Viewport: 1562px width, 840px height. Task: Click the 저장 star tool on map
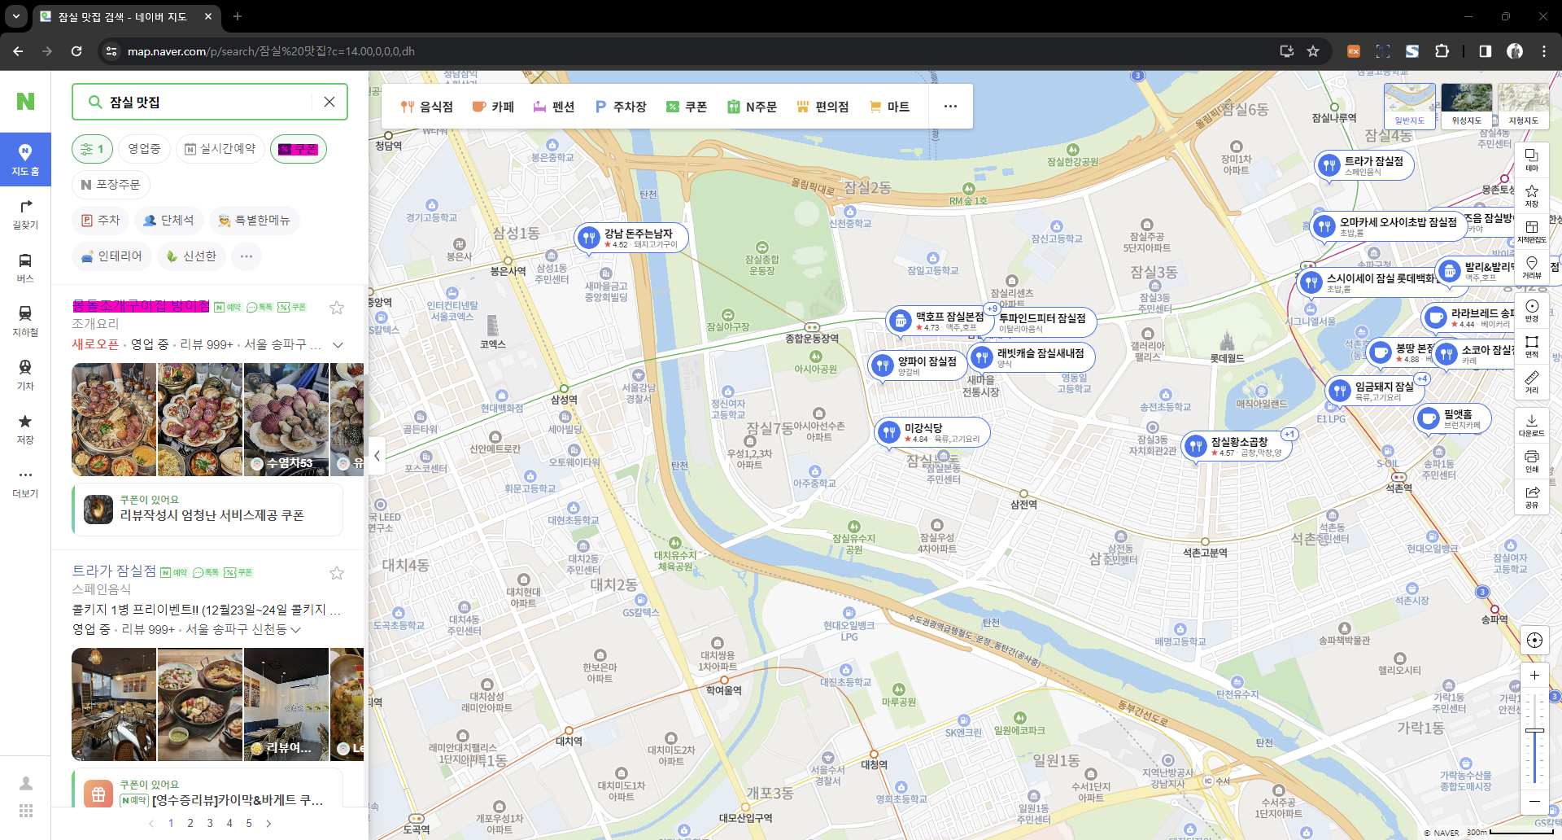pos(1532,195)
